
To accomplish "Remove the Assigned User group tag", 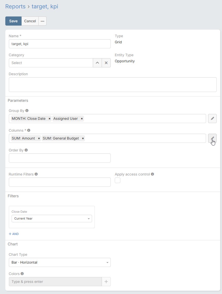I will pyautogui.click(x=82, y=119).
